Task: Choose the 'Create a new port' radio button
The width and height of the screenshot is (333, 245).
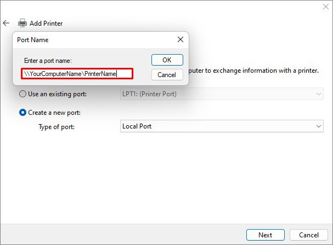Action: [22, 113]
